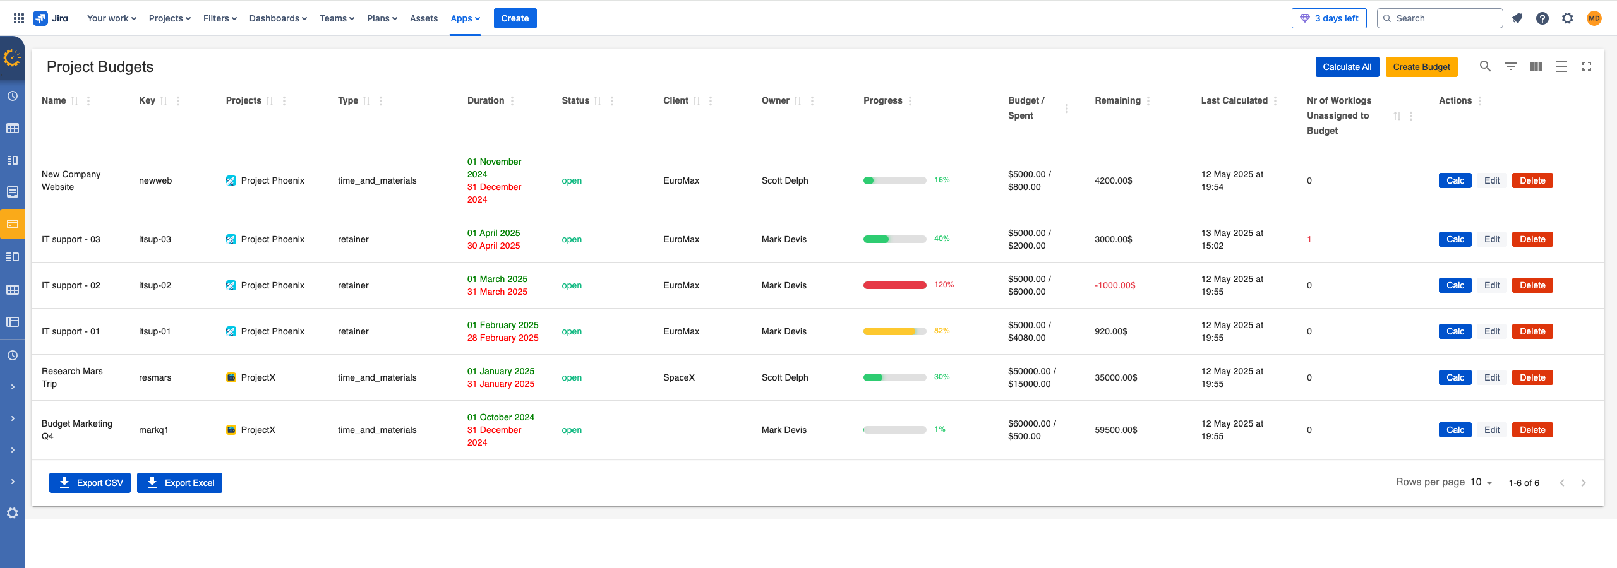Go to next page arrow

click(x=1584, y=483)
